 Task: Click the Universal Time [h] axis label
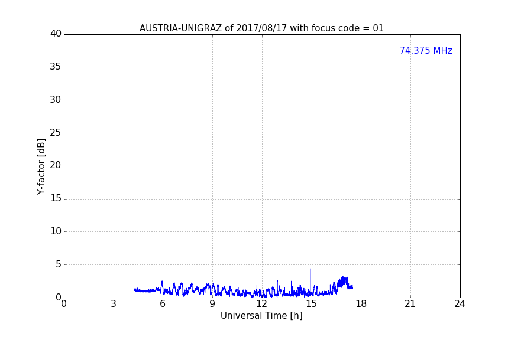click(x=261, y=316)
